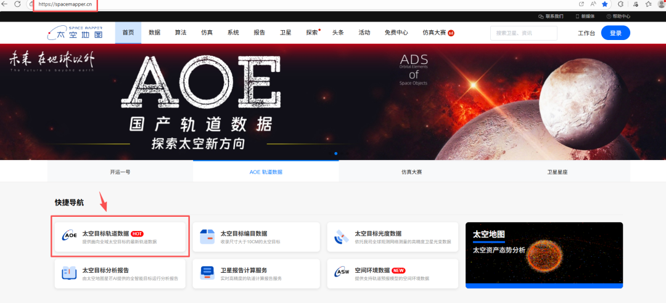The width and height of the screenshot is (666, 303).
Task: Open the 数据 navigation menu
Action: tap(155, 33)
